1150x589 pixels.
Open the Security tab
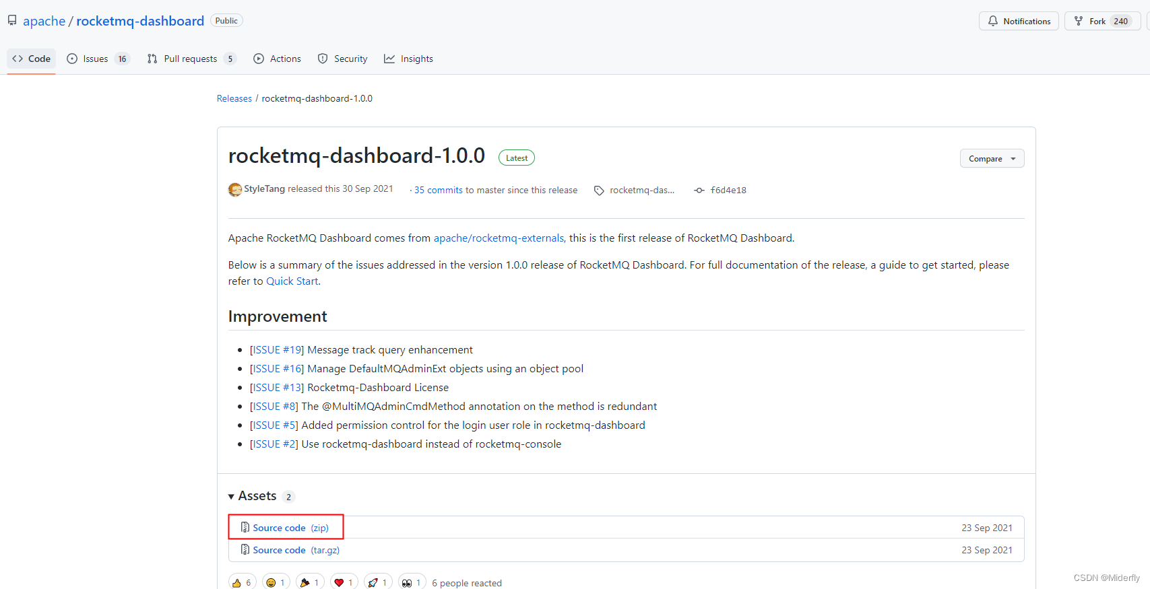click(342, 59)
